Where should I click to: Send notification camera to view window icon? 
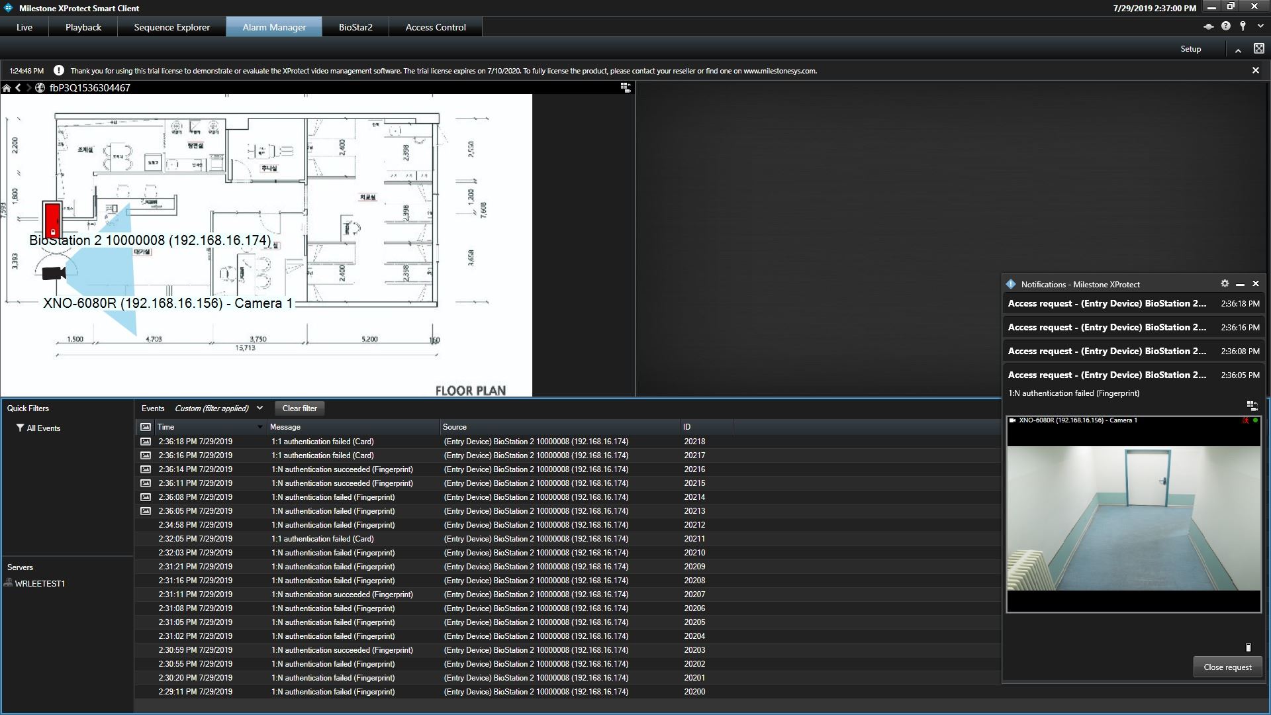1251,406
